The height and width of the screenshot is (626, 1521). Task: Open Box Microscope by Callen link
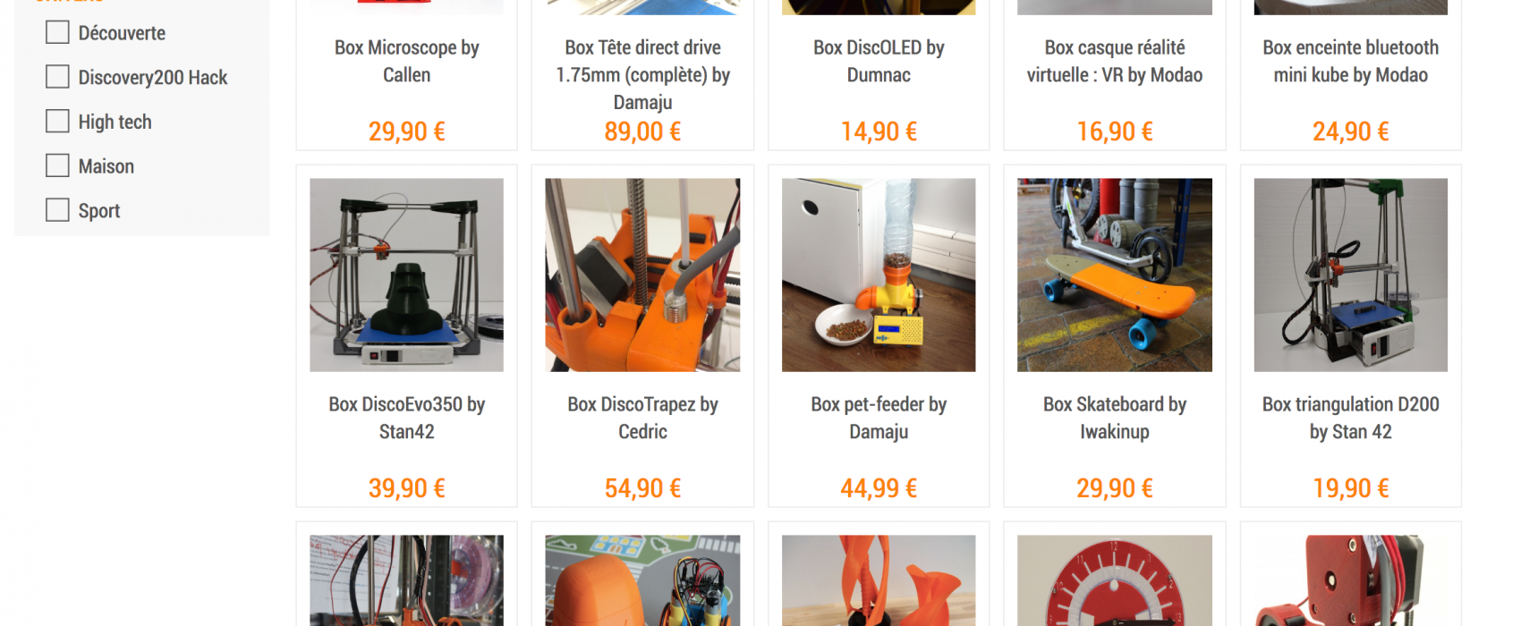(406, 61)
